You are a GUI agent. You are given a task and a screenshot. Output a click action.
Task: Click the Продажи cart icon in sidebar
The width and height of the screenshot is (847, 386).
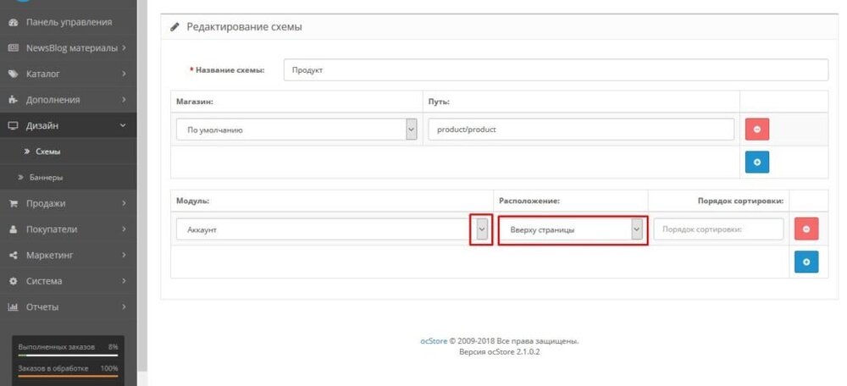point(14,203)
